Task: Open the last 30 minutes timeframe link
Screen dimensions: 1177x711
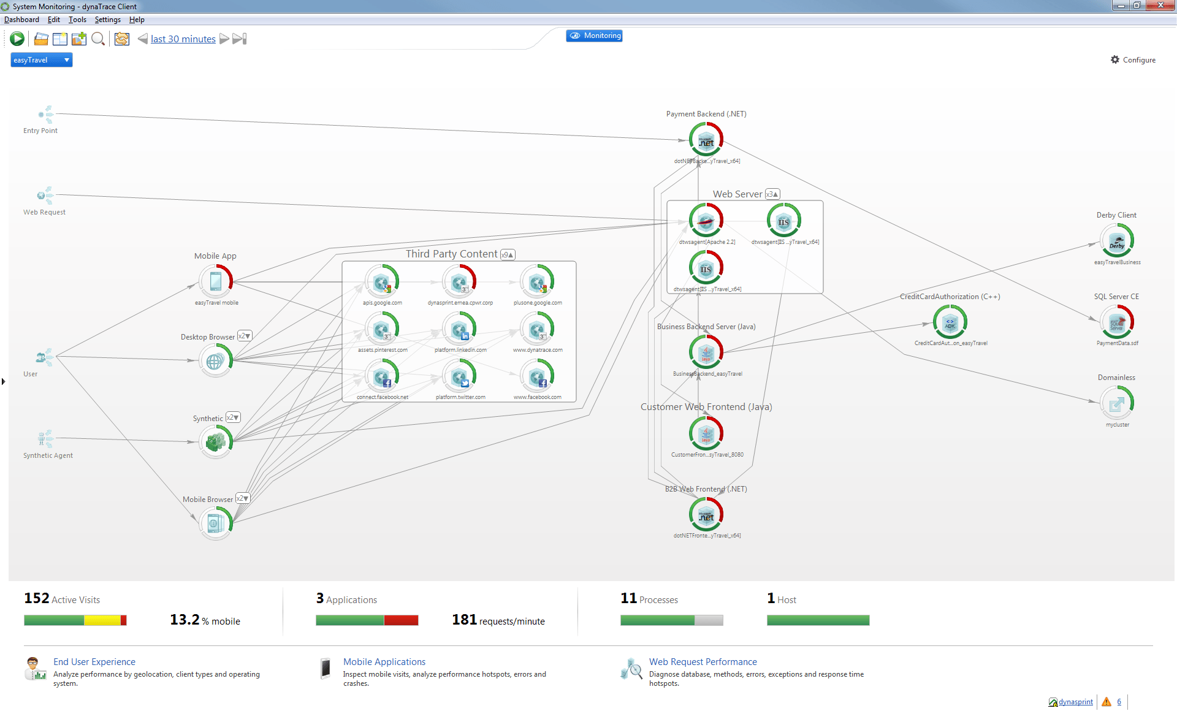Action: tap(183, 39)
